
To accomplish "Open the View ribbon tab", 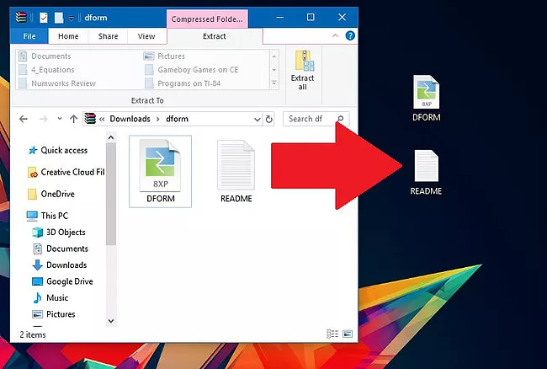I will [x=146, y=36].
